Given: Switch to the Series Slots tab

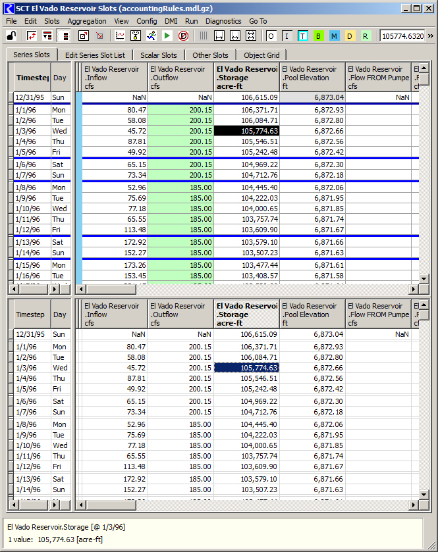Looking at the screenshot, I should [32, 55].
